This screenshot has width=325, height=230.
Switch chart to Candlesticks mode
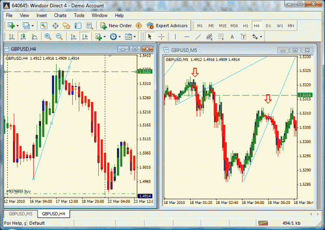[23, 37]
